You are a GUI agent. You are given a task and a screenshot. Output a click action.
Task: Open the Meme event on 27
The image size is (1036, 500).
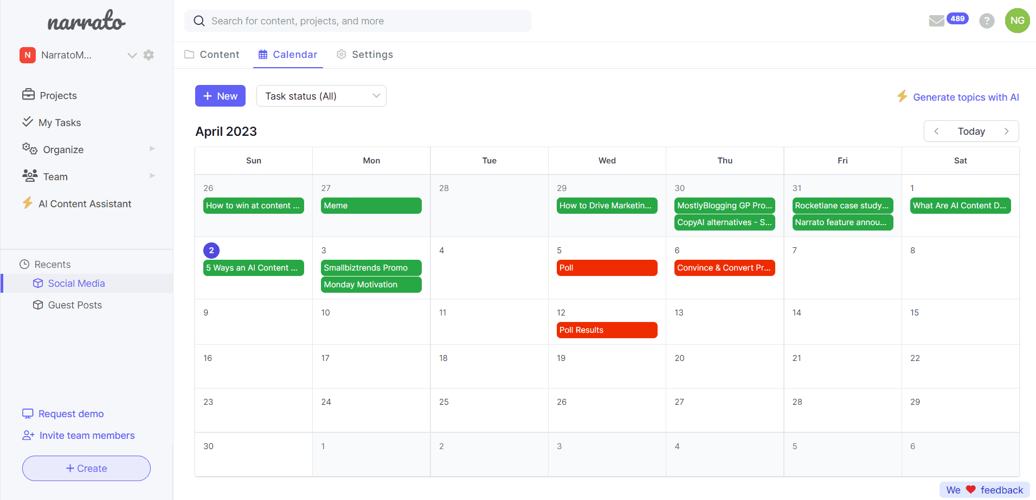[371, 206]
